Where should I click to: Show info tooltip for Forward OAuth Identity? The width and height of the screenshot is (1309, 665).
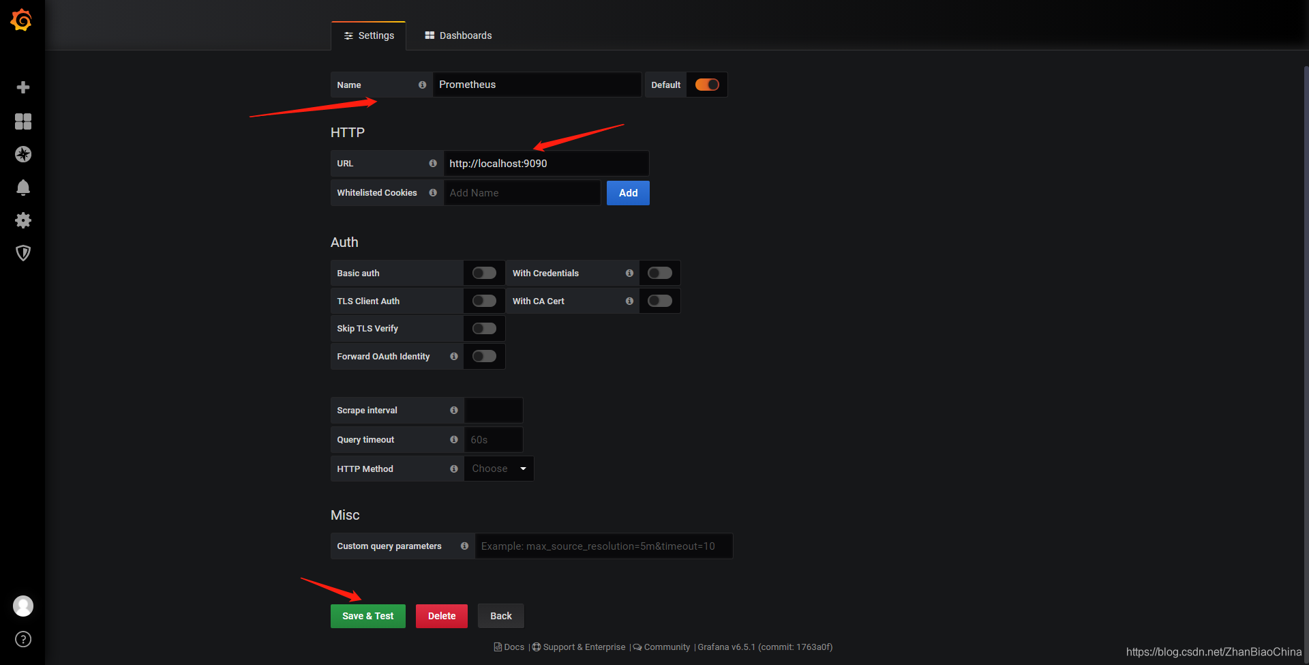coord(453,356)
